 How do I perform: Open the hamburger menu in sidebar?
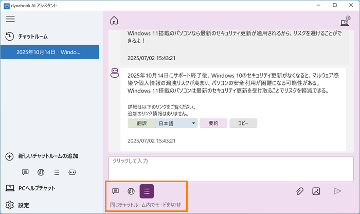pos(10,19)
